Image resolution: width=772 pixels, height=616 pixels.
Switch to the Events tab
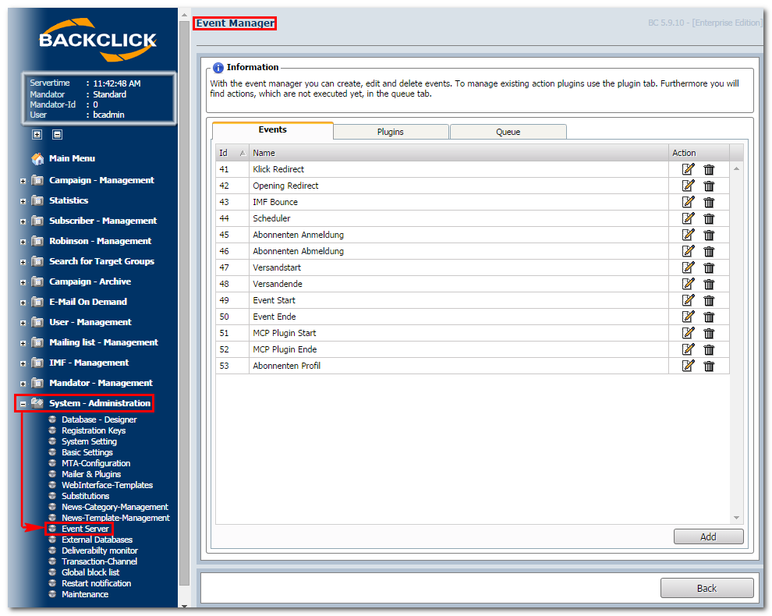tap(273, 130)
